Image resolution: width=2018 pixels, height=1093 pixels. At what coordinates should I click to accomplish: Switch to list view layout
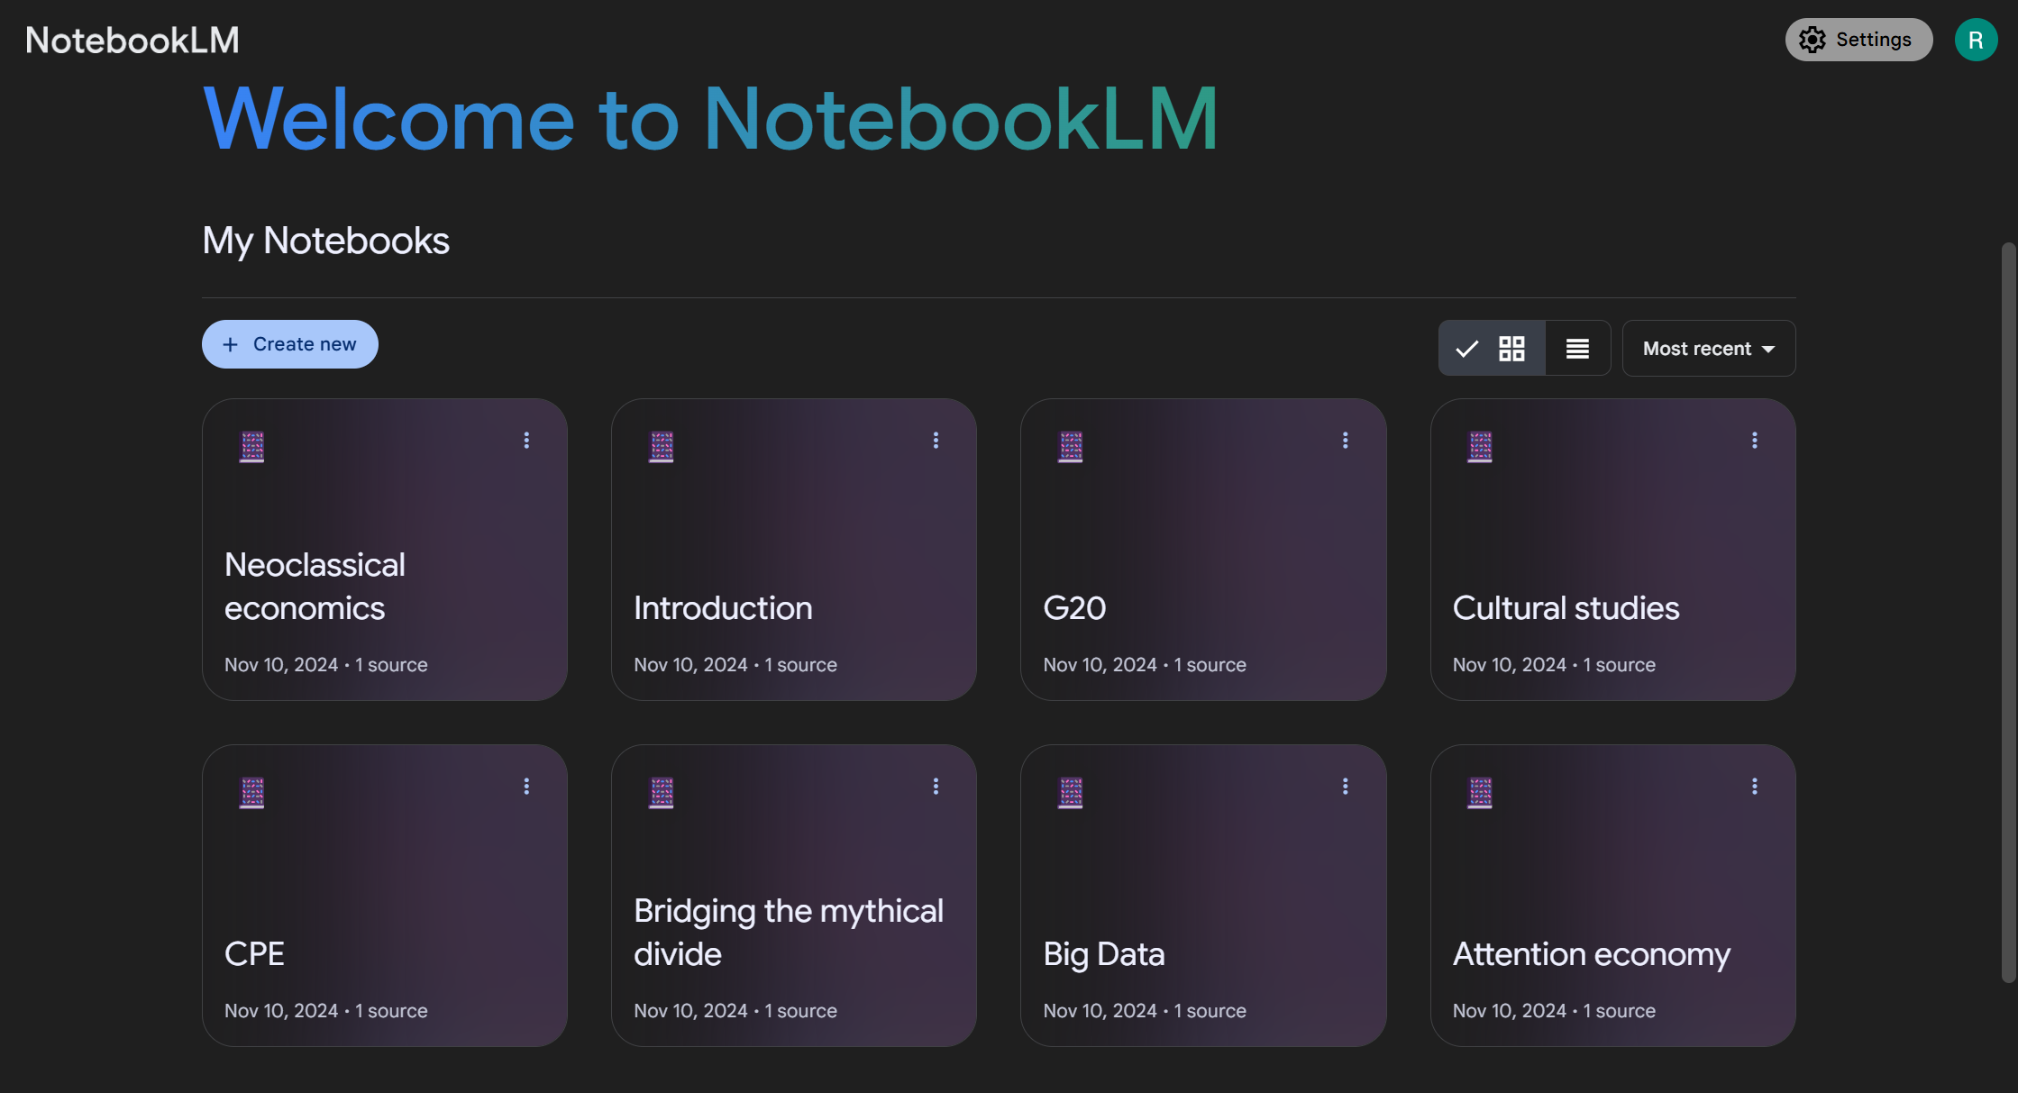[1577, 348]
